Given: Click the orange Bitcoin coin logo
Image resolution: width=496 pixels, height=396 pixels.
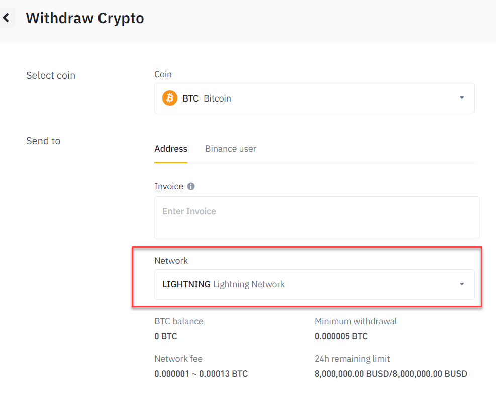Looking at the screenshot, I should pos(170,98).
